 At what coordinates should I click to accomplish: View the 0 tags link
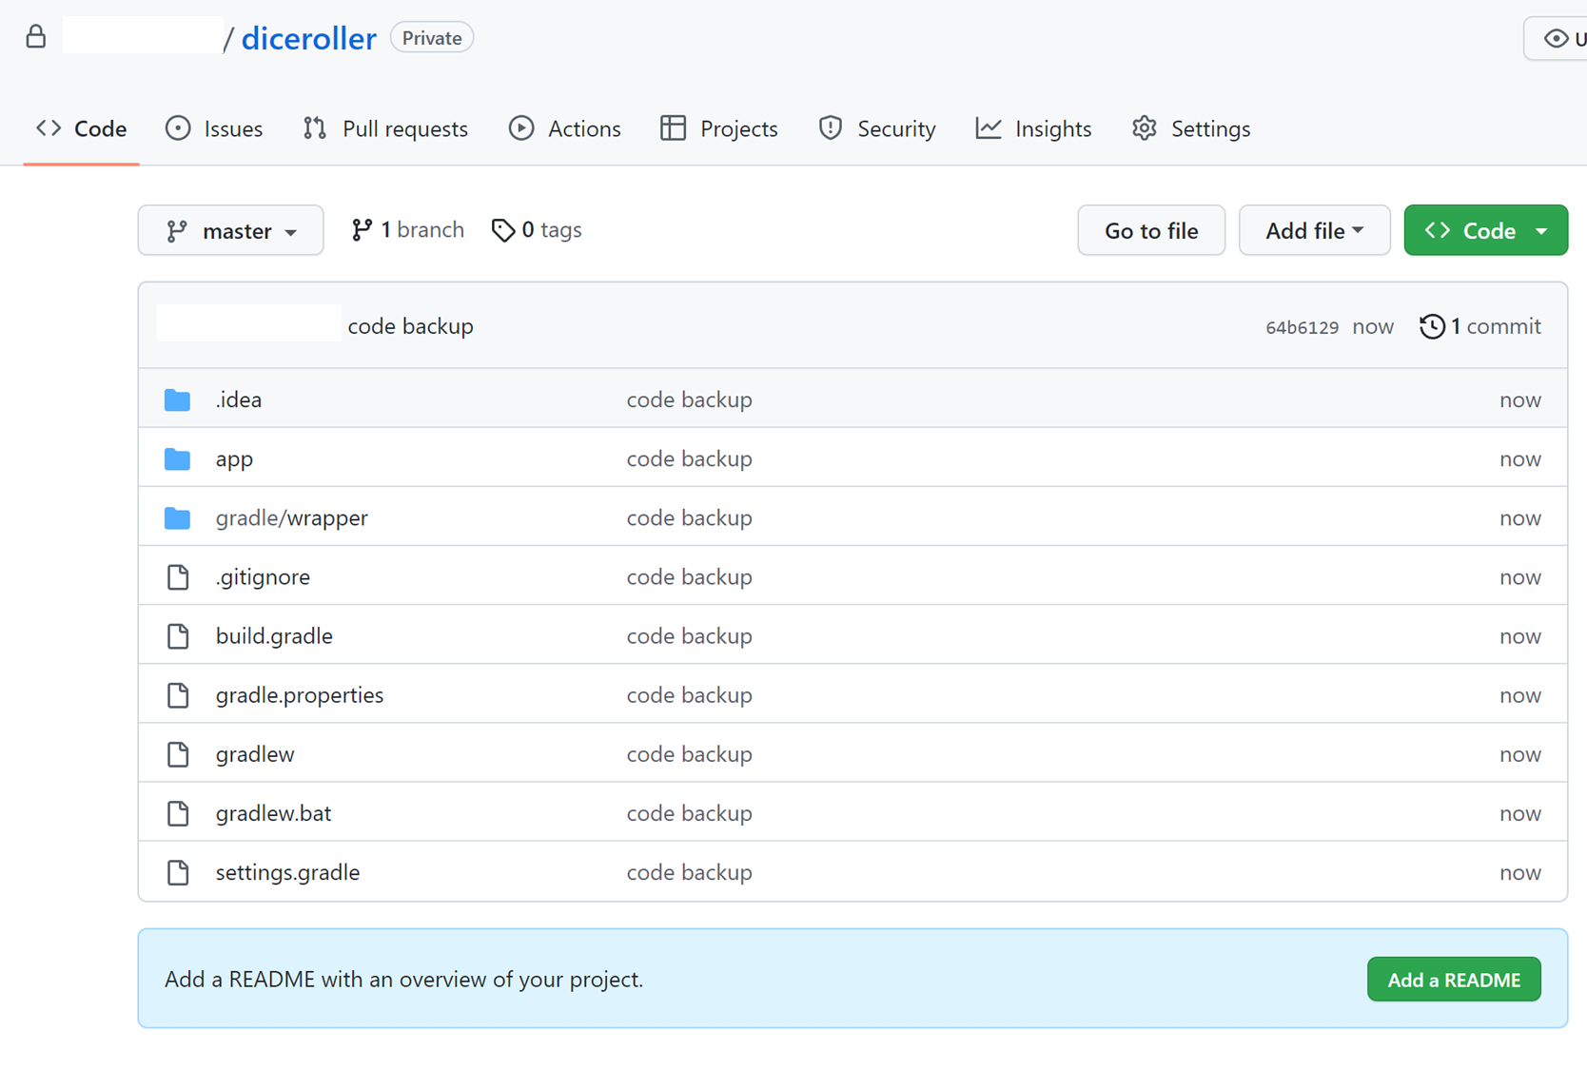(537, 230)
